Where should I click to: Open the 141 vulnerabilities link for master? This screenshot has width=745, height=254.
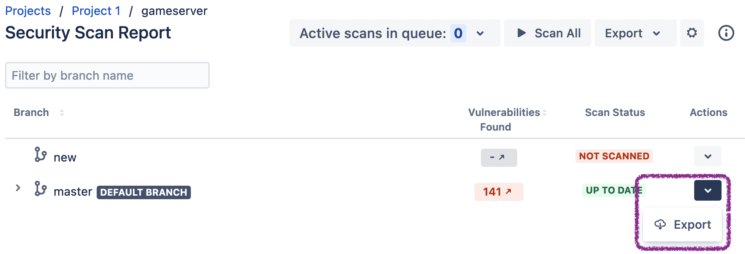tap(498, 192)
